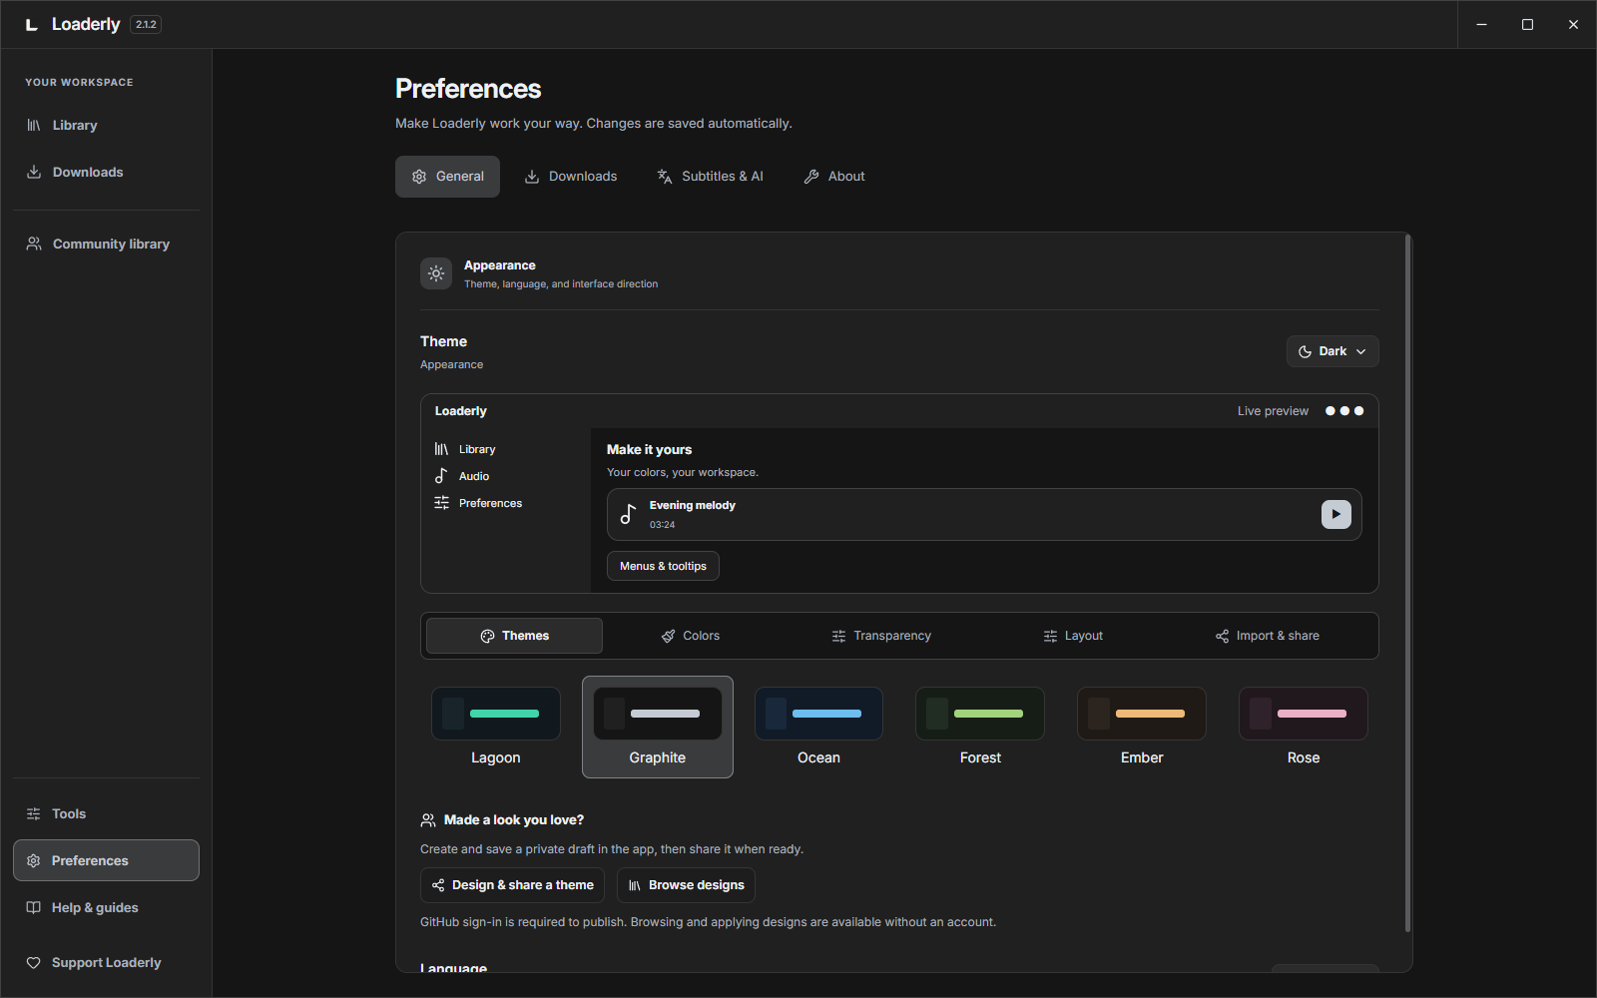Switch to the General preferences tab
This screenshot has width=1597, height=998.
[x=447, y=177]
